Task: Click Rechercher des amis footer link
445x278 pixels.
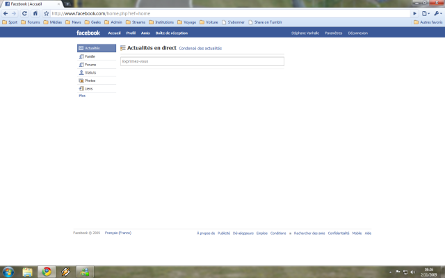Action: 309,234
